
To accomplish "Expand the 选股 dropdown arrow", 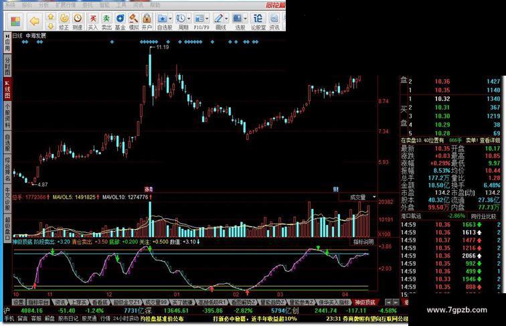I will pyautogui.click(x=246, y=18).
